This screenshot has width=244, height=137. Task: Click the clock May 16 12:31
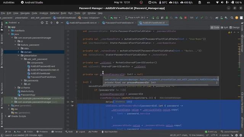click(122, 3)
